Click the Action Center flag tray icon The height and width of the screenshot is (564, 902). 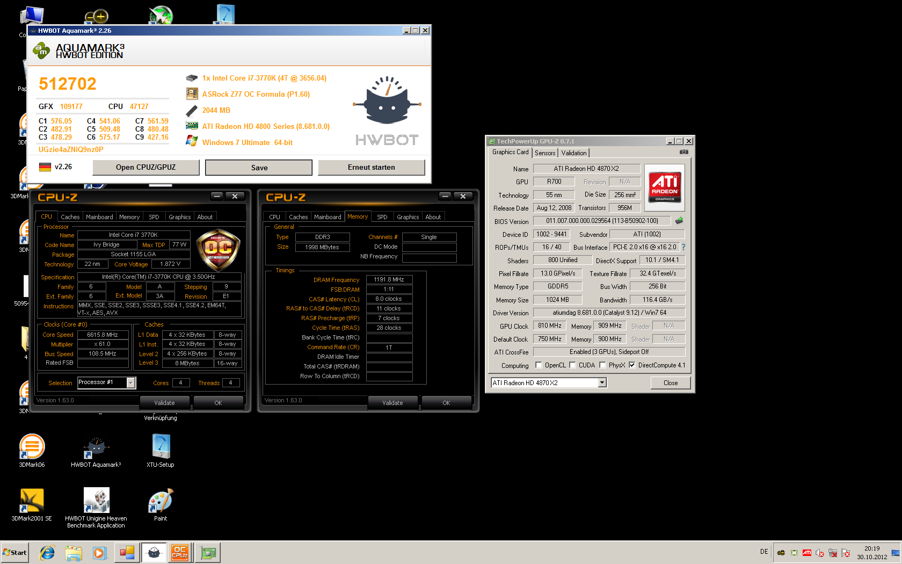pos(846,553)
